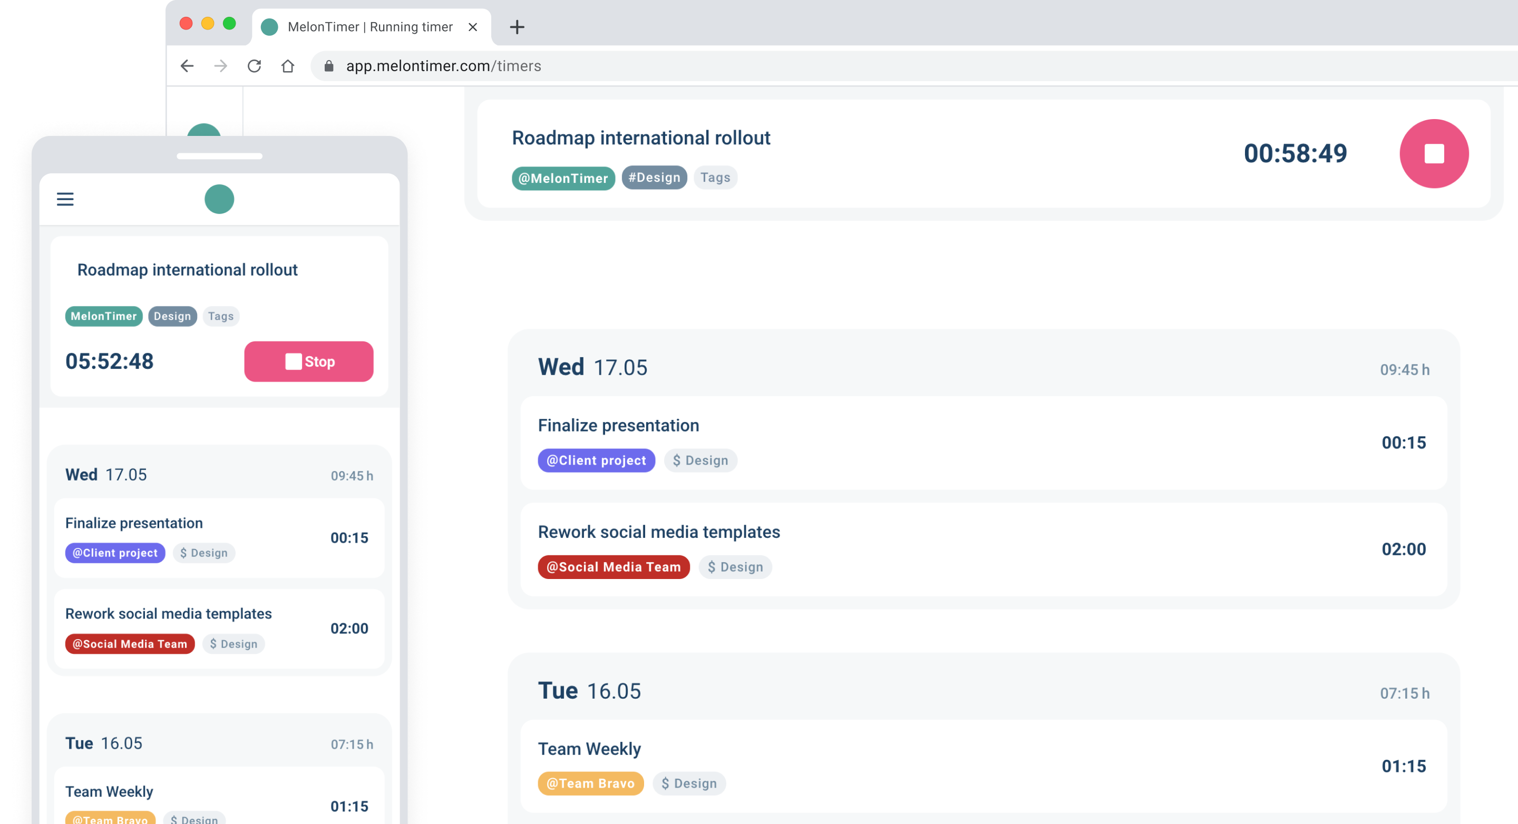
Task: Select the MelonTimer Running timer tab
Action: coord(369,27)
